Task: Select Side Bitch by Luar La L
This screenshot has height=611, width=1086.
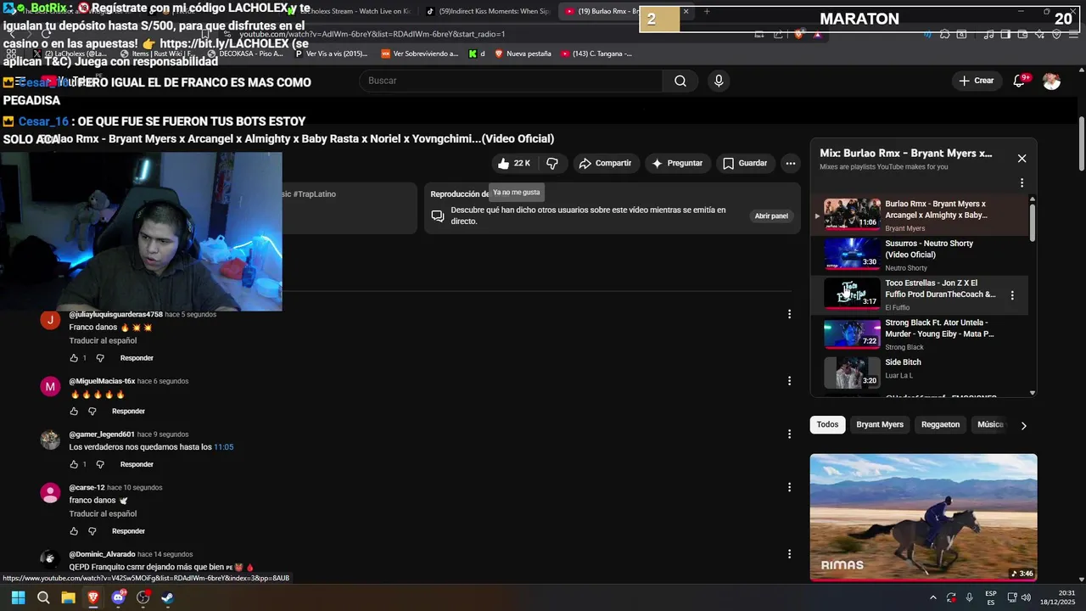Action: pos(921,373)
